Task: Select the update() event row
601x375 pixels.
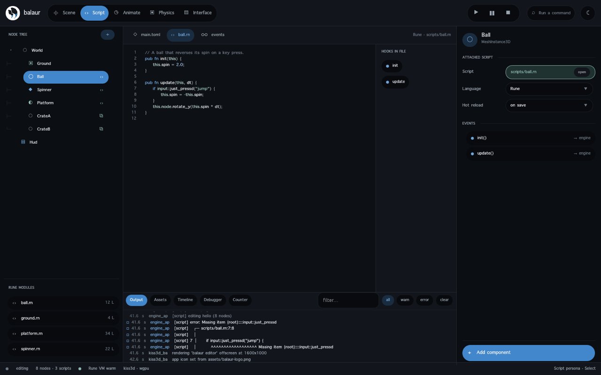Action: click(531, 153)
